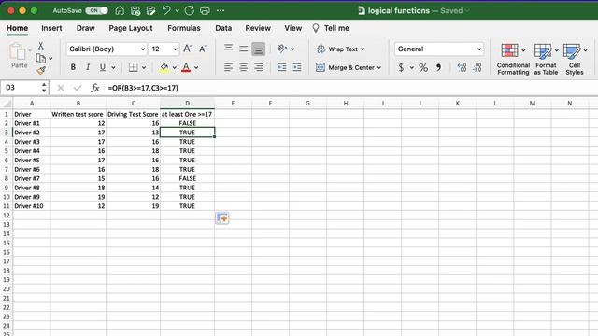Select column D header
This screenshot has width=598, height=336.
(187, 104)
